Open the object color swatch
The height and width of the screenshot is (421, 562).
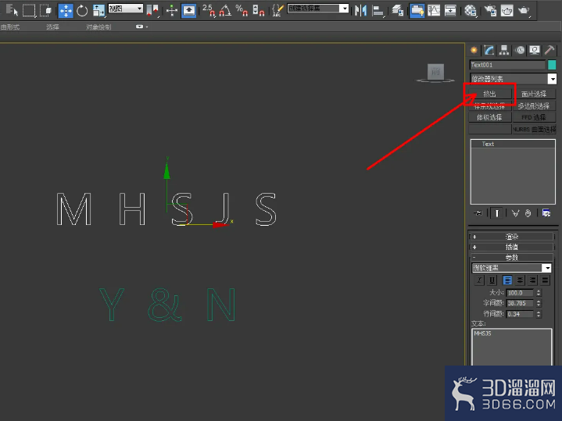(x=552, y=65)
